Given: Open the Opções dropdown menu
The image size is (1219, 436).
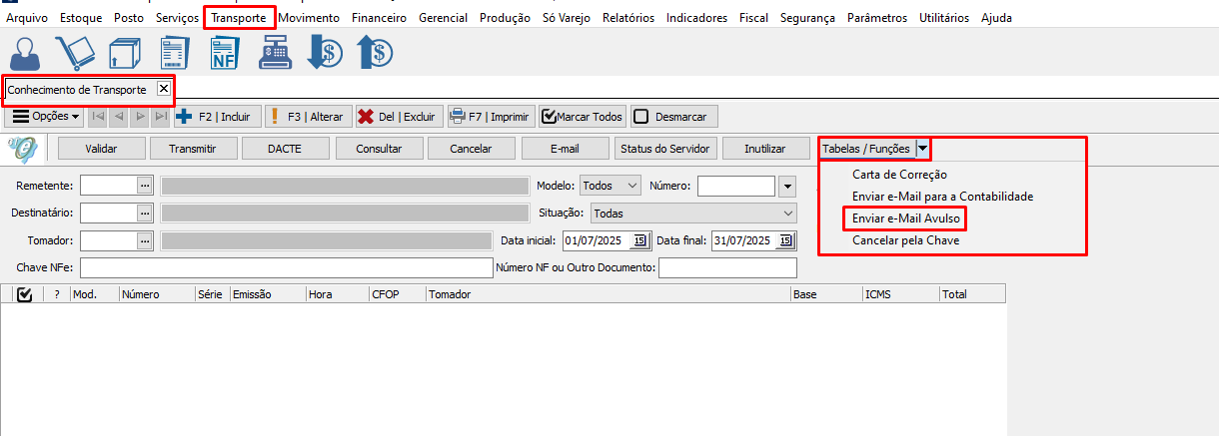Looking at the screenshot, I should click(x=46, y=117).
